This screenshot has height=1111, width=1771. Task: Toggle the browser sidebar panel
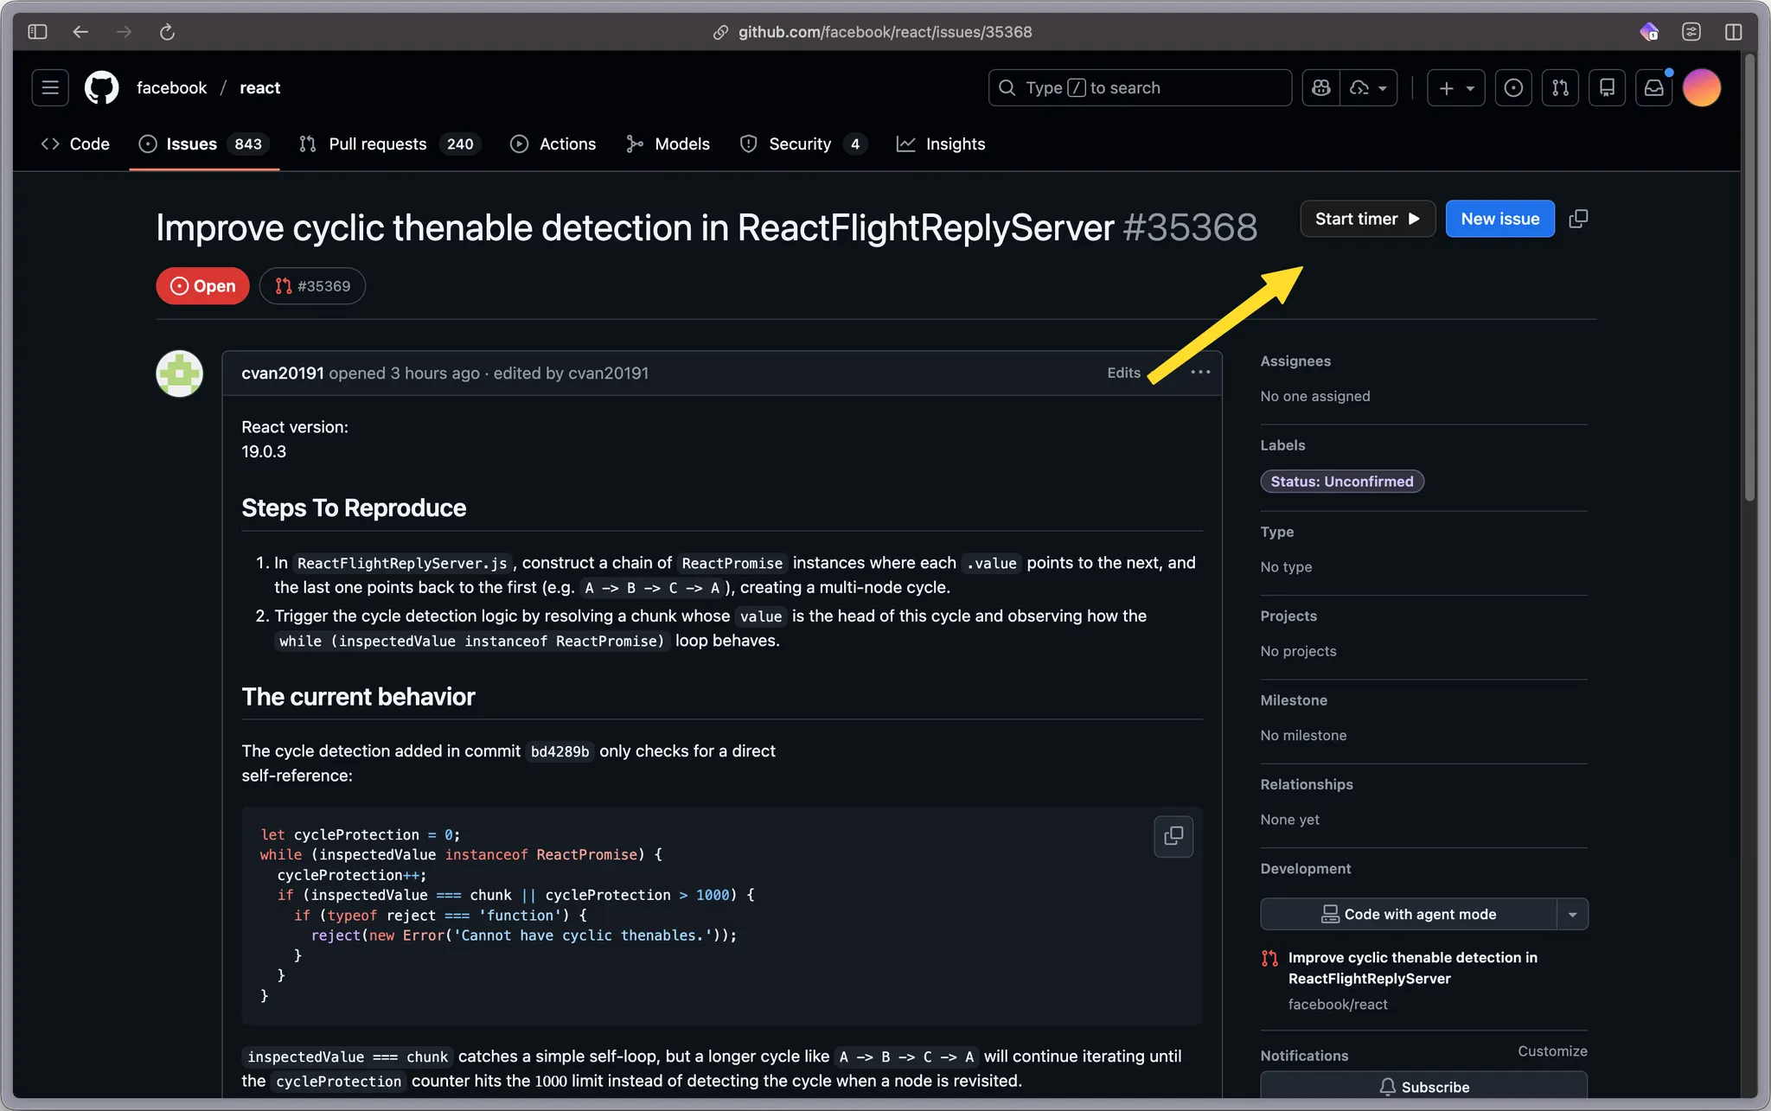pos(37,32)
